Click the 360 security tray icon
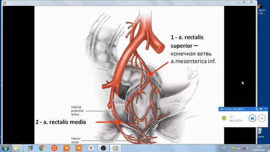270x152 pixels. tap(234, 148)
